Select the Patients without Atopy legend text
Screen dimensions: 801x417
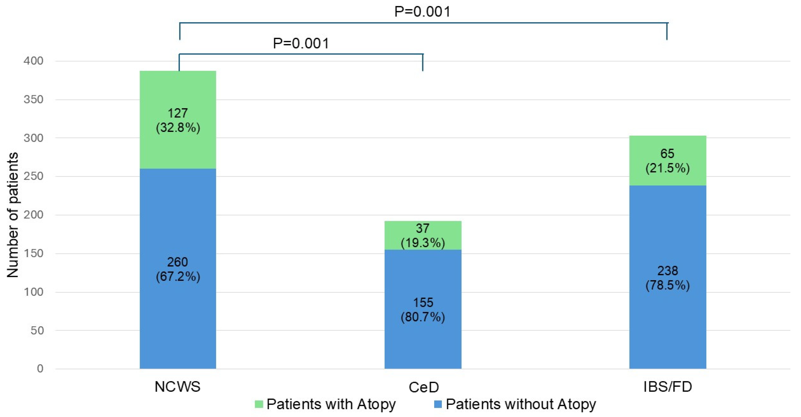click(521, 404)
